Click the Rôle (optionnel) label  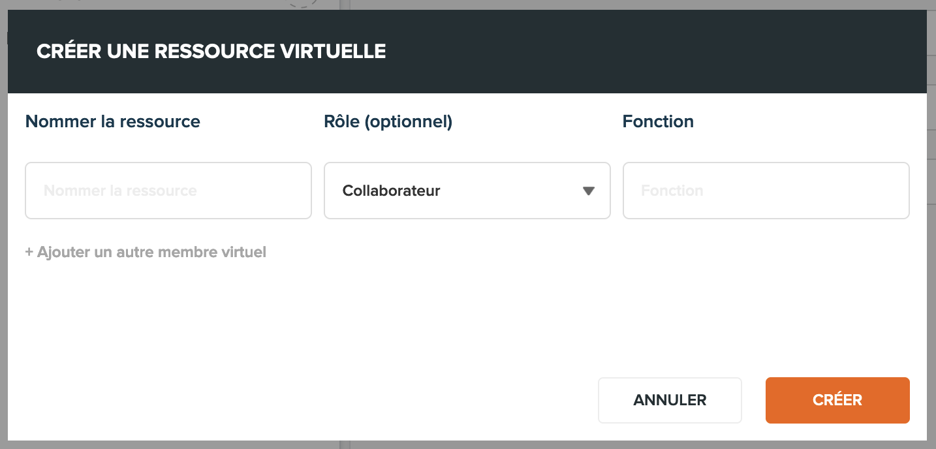pos(388,121)
